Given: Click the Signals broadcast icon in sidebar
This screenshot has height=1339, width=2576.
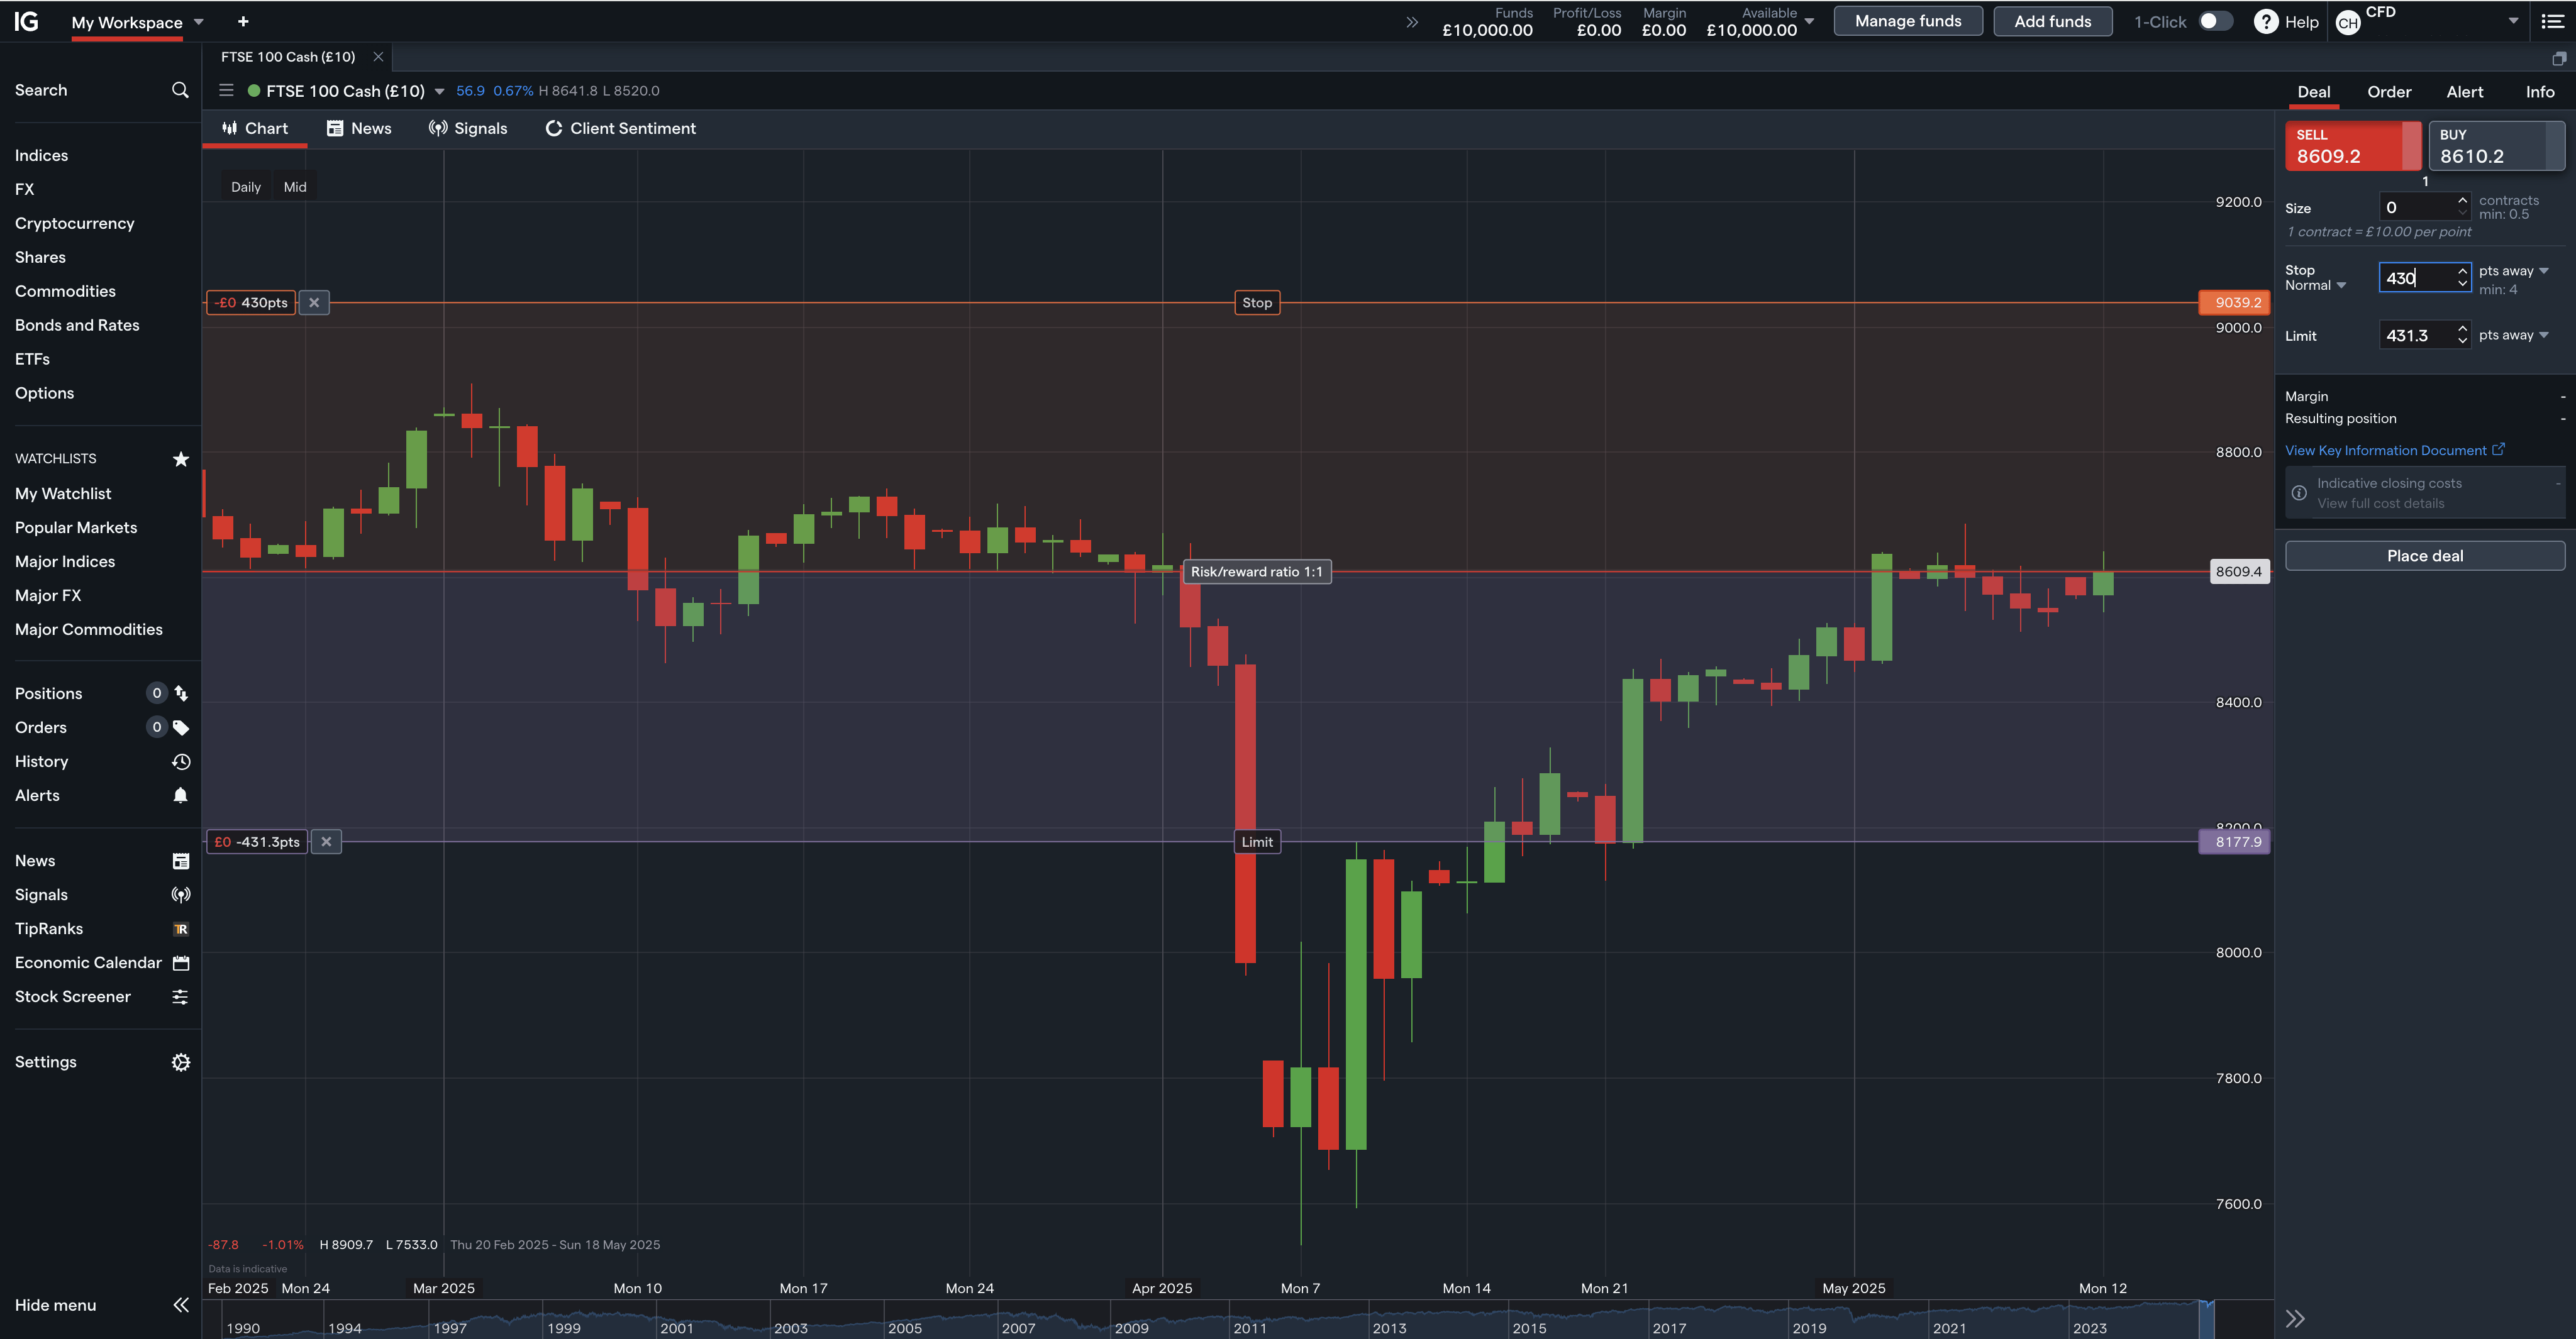Looking at the screenshot, I should (x=181, y=895).
